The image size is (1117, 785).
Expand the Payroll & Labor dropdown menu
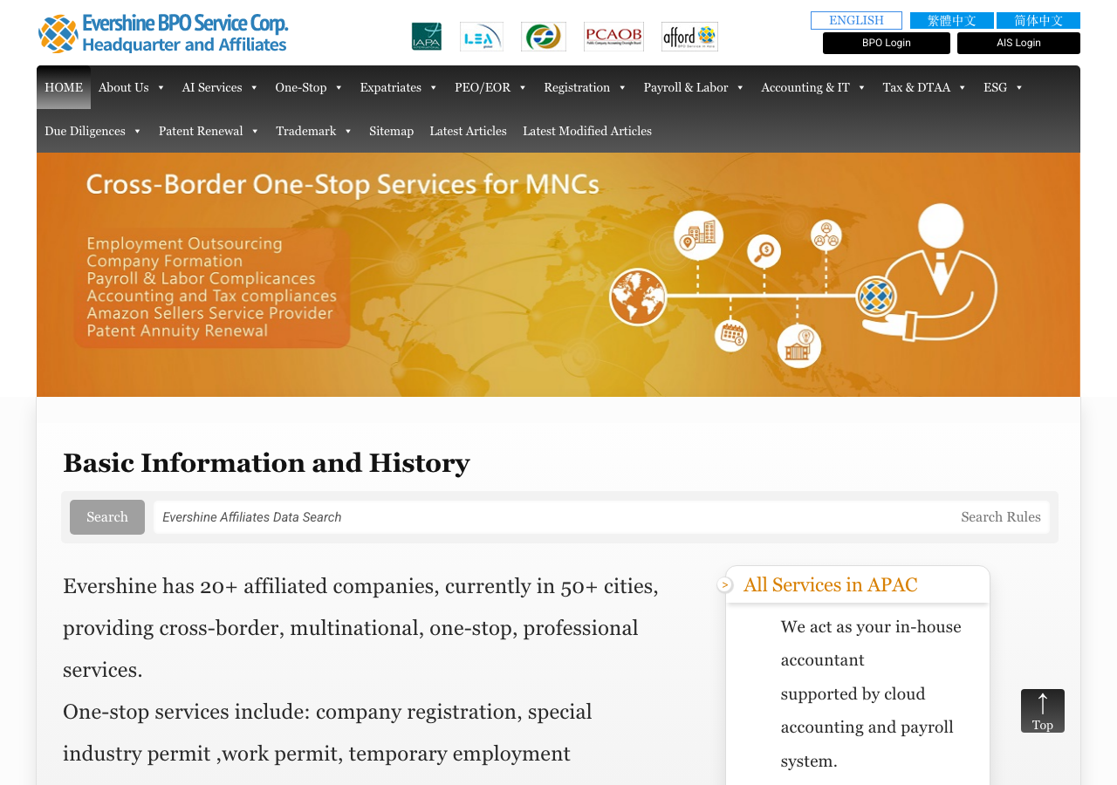point(694,87)
